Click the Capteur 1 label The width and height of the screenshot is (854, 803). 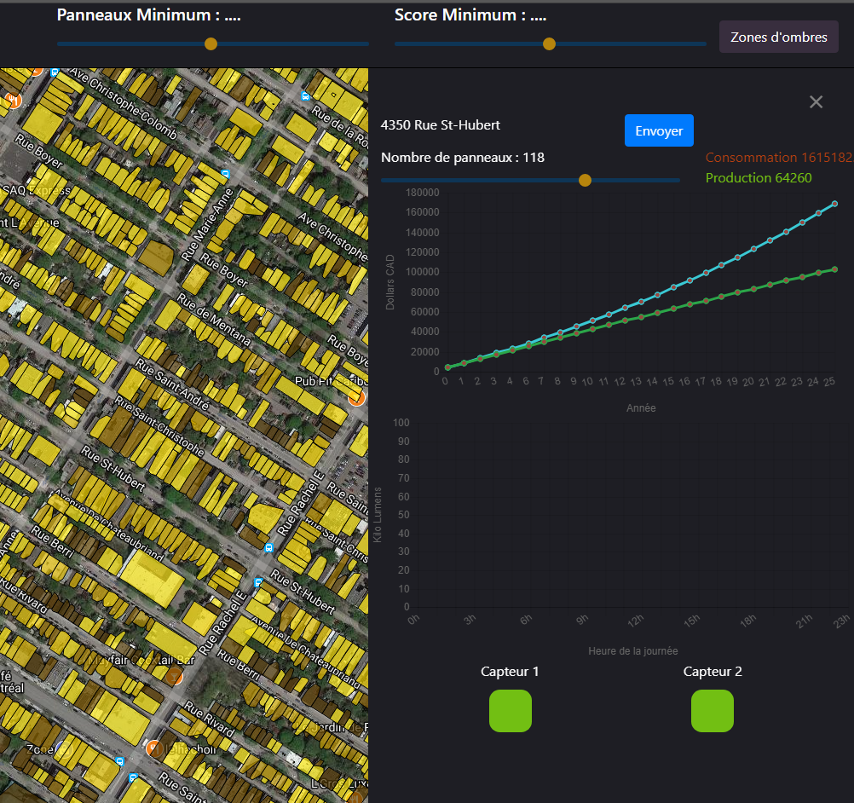[510, 672]
